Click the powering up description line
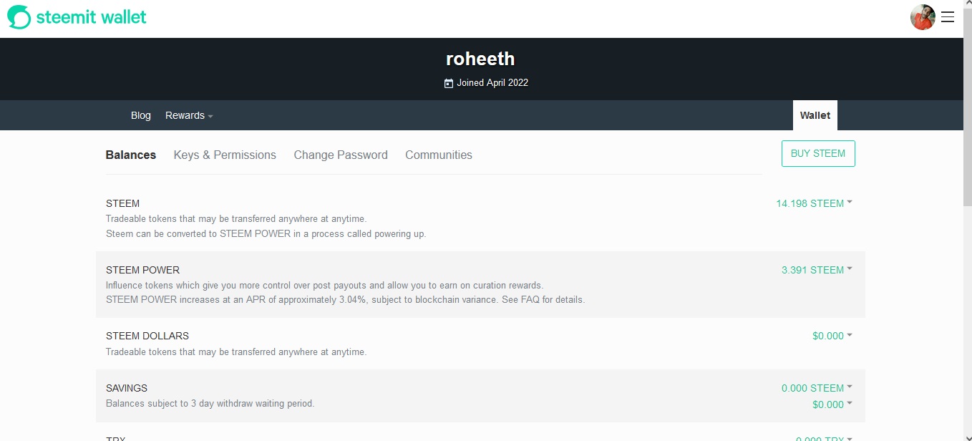972x441 pixels. tap(266, 234)
